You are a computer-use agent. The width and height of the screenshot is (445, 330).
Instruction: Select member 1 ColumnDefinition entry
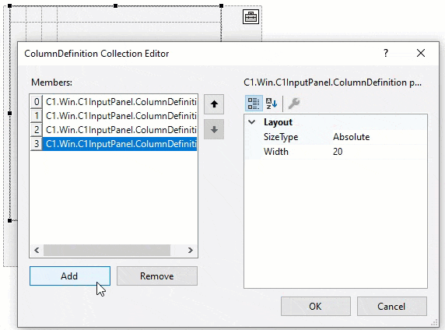pos(114,116)
